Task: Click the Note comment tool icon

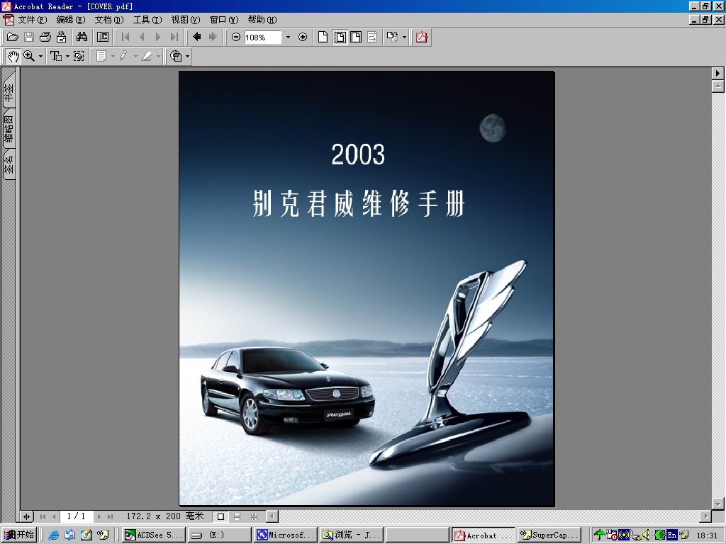Action: (x=101, y=57)
